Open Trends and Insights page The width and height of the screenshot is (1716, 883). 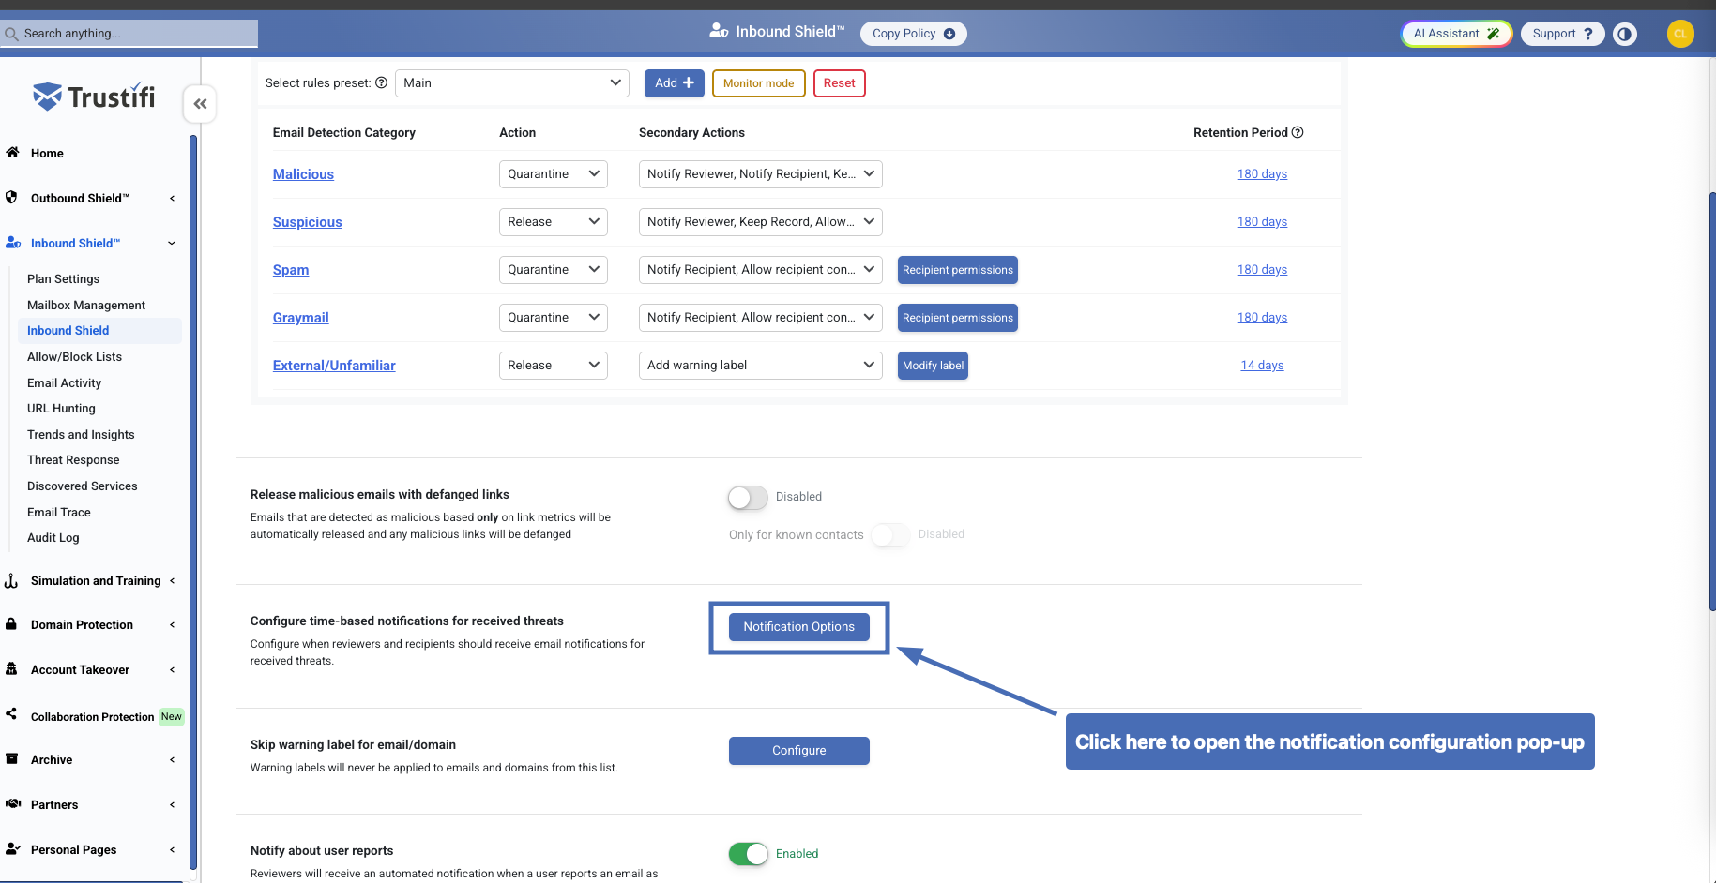(81, 435)
